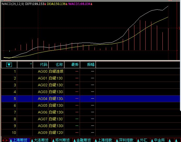The height and width of the screenshot is (142, 181).
Task: Sort by the 最新 column header
Action: pyautogui.click(x=75, y=65)
